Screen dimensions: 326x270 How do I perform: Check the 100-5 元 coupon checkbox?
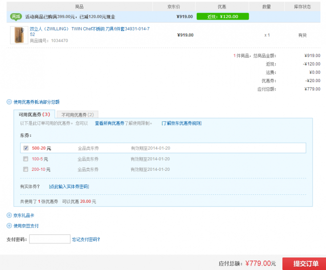tap(26, 159)
